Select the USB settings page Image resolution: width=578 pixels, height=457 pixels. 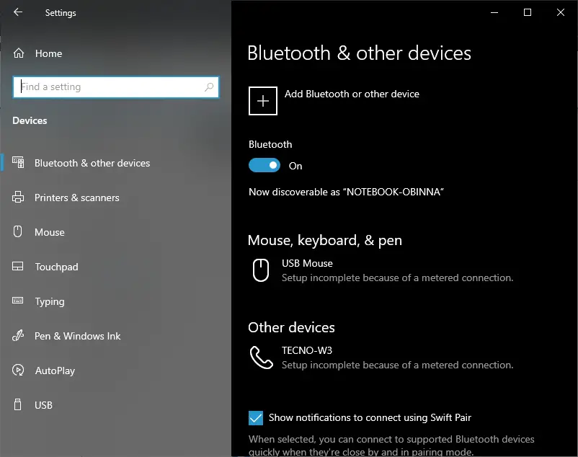tap(43, 405)
